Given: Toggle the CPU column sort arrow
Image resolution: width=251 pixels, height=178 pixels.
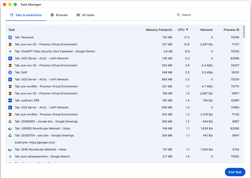Looking at the screenshot, I should 187,30.
